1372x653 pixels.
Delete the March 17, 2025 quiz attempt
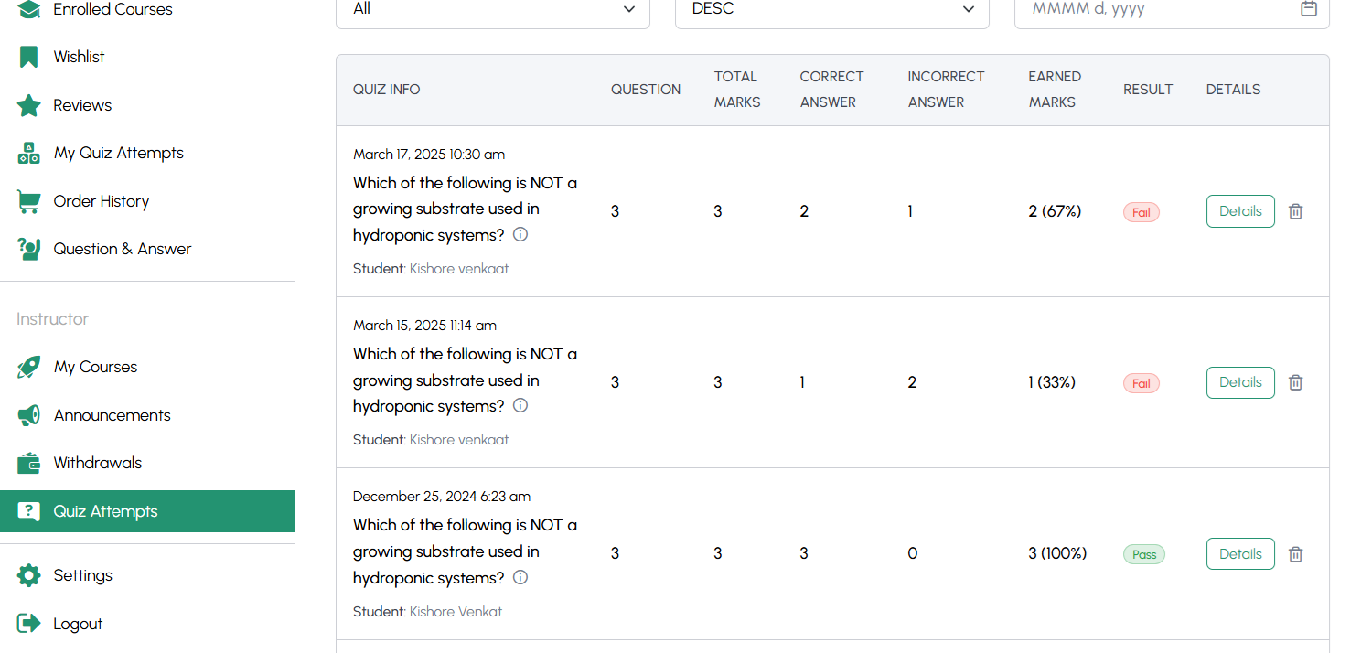point(1295,211)
